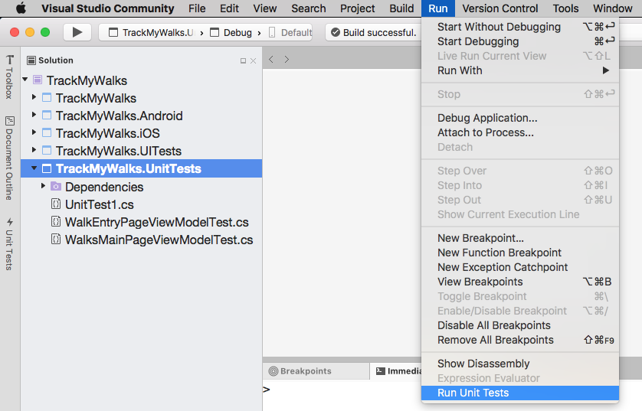Choose Start Without Debugging
The width and height of the screenshot is (642, 411).
[x=520, y=27]
